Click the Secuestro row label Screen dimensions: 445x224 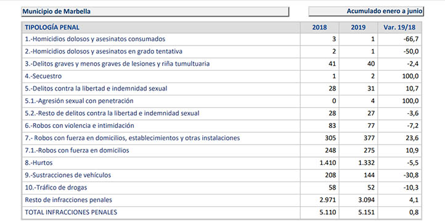click(43, 76)
